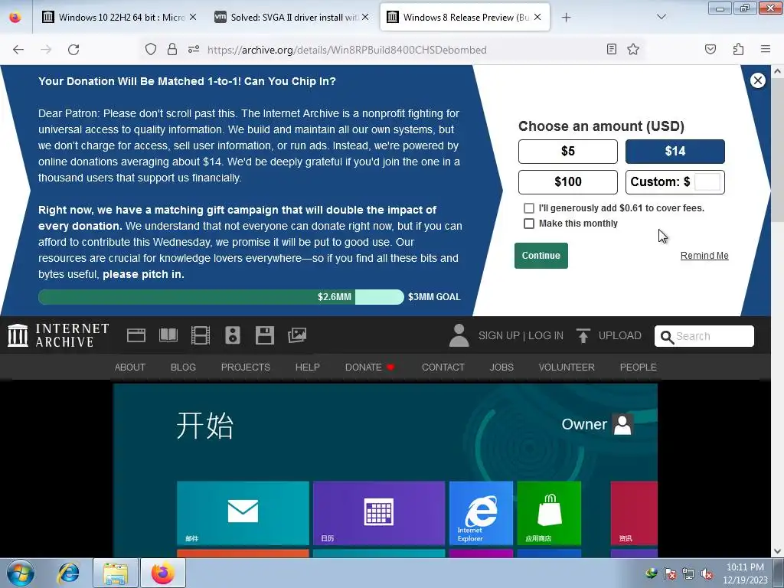Click the Firefox back arrow

tap(18, 50)
